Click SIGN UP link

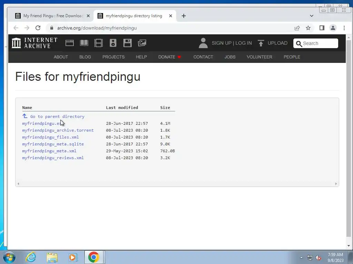(222, 43)
